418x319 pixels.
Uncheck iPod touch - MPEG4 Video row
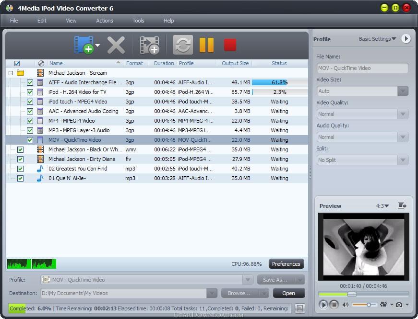30,102
